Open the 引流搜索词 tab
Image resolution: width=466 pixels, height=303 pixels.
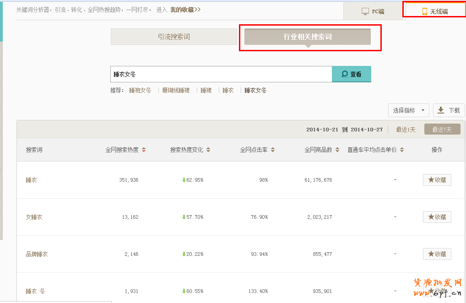(x=173, y=37)
